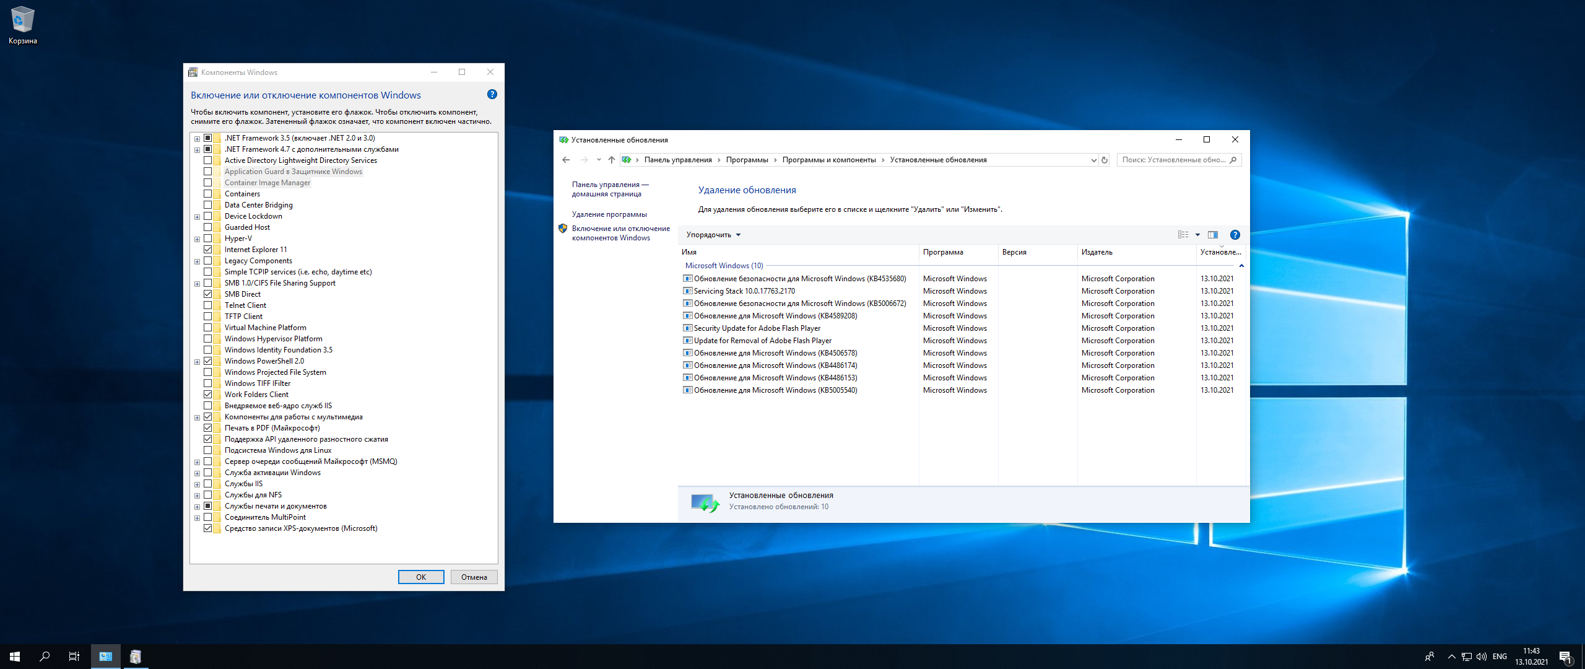This screenshot has width=1585, height=669.
Task: Click the Отмена button
Action: [x=474, y=577]
